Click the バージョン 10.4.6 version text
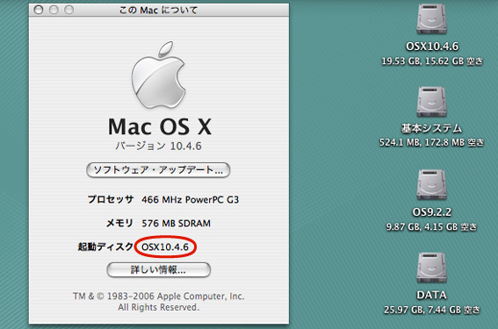Viewport: 498px width, 329px height. 158,146
